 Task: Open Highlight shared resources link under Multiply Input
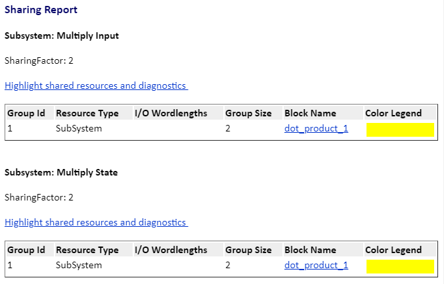[x=96, y=85]
